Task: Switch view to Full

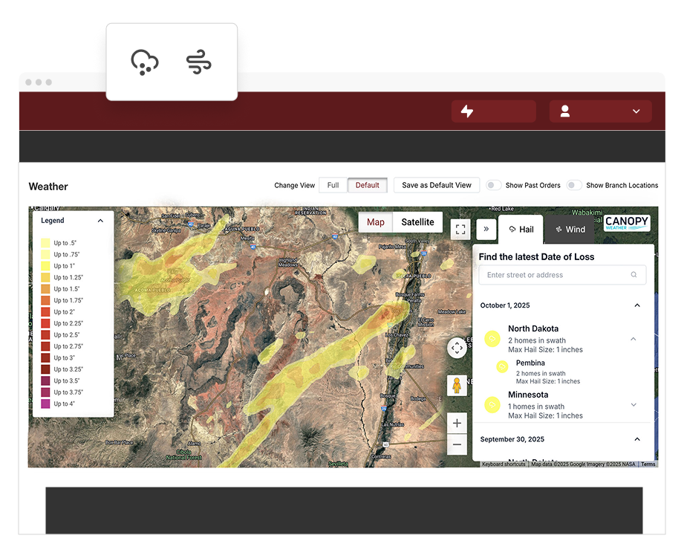Action: (332, 185)
